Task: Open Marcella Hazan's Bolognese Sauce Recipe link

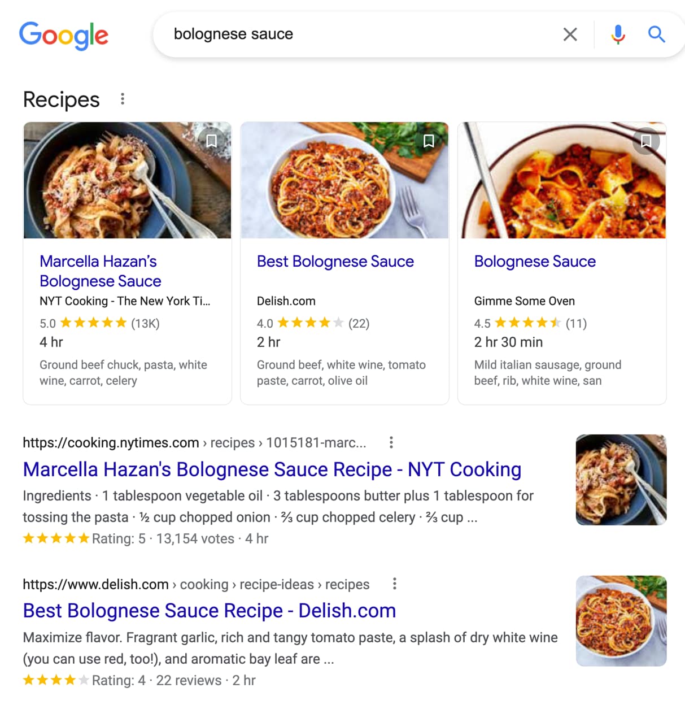Action: coord(272,469)
